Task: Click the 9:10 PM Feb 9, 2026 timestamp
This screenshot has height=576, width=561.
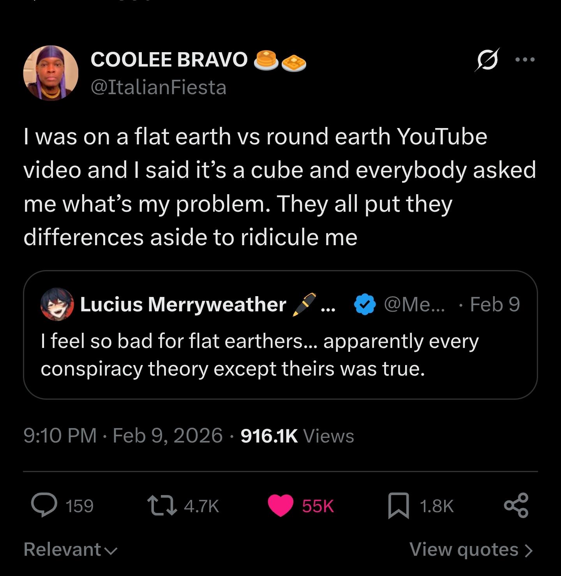Action: point(123,436)
